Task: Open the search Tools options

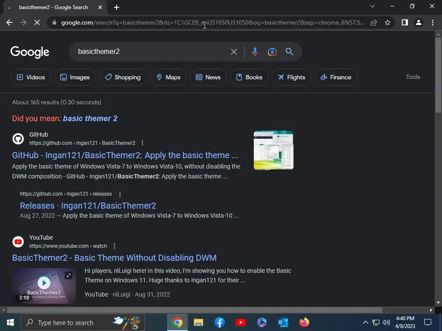Action: 413,77
